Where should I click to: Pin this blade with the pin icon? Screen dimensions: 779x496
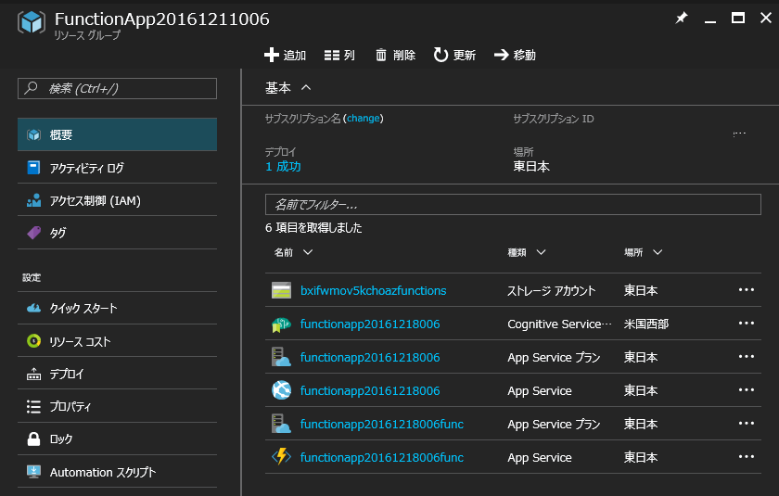[681, 19]
